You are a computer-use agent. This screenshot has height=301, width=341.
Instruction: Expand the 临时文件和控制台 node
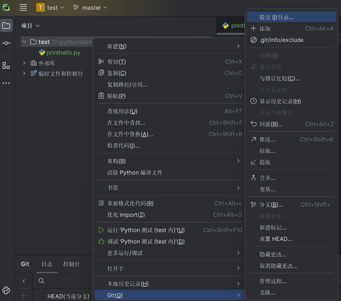24,74
